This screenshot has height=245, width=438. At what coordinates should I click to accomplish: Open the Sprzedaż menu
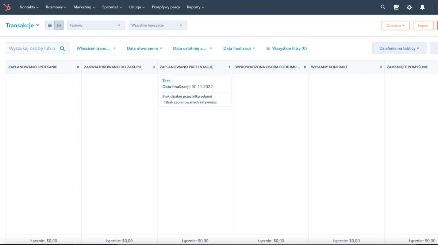(112, 7)
